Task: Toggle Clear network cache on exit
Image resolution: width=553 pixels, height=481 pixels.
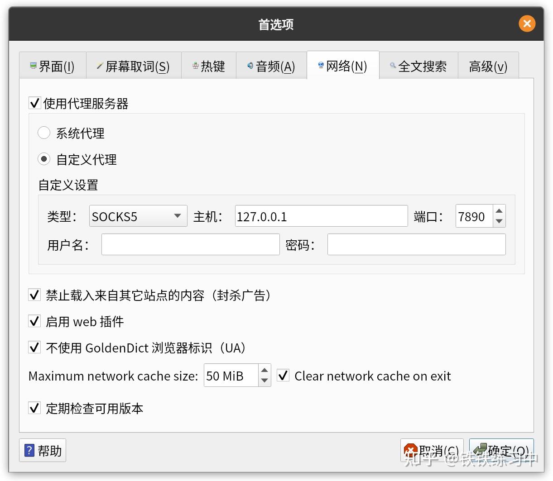Action: pyautogui.click(x=283, y=375)
